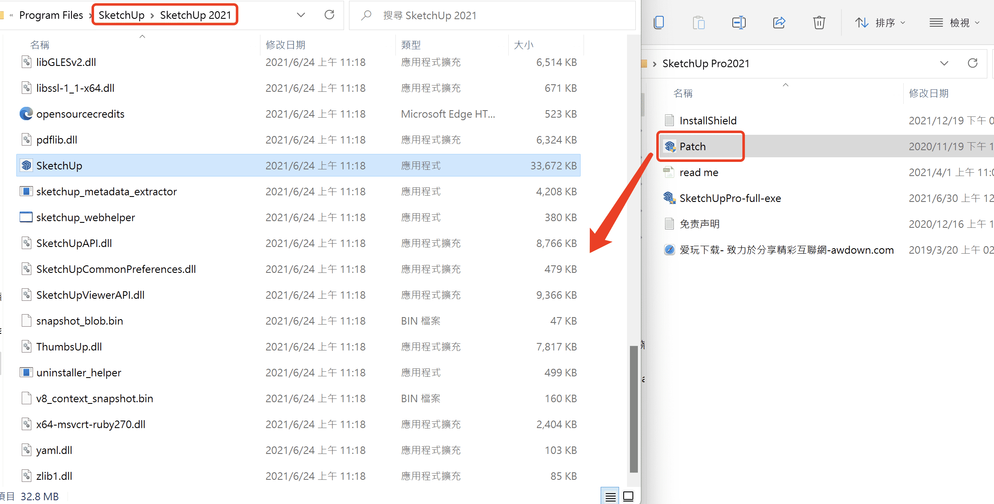The width and height of the screenshot is (994, 504).
Task: Select the SketchUpPro-full-exe installer
Action: pyautogui.click(x=730, y=198)
